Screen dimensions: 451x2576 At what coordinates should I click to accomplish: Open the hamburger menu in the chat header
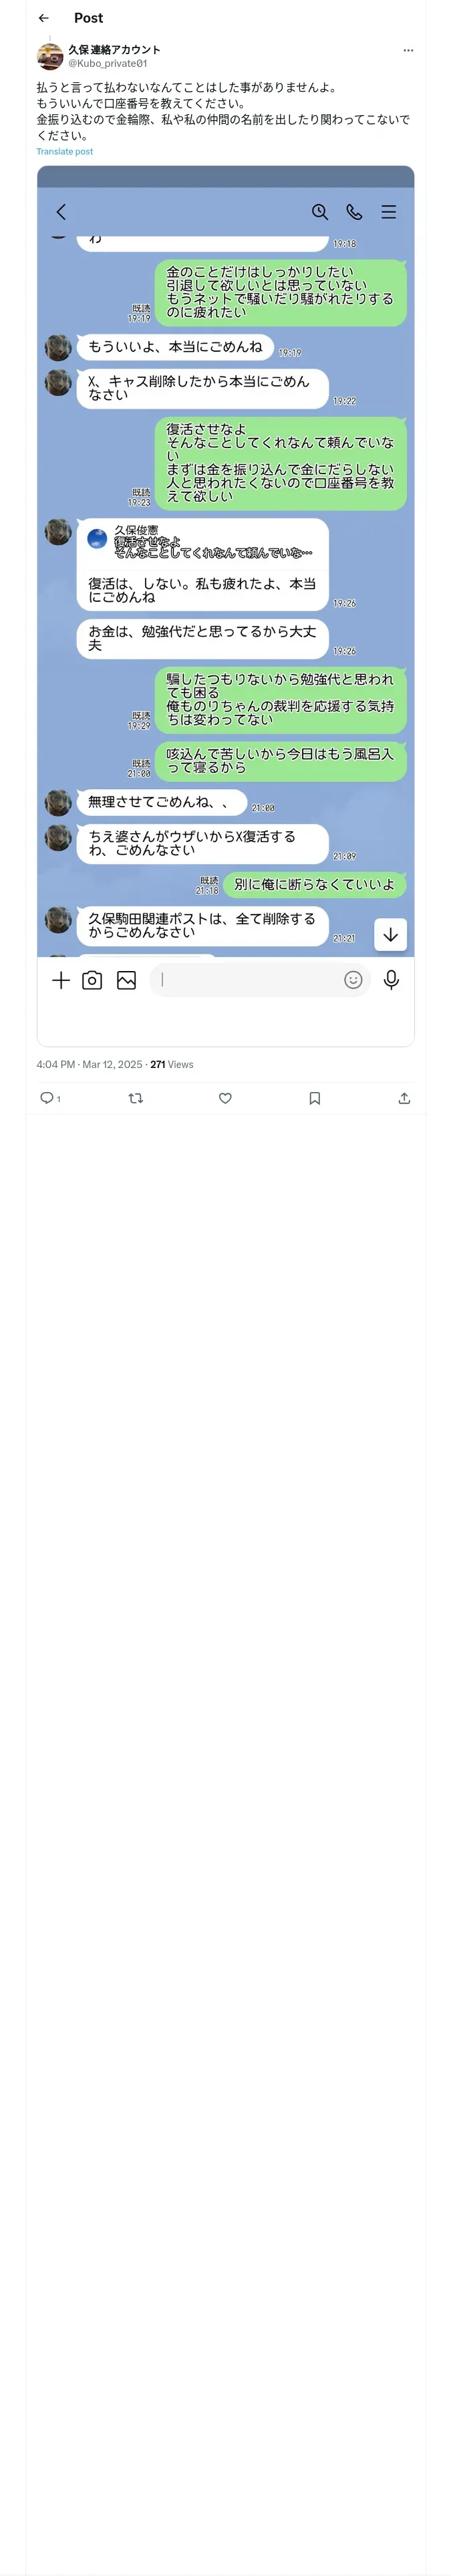pos(389,212)
